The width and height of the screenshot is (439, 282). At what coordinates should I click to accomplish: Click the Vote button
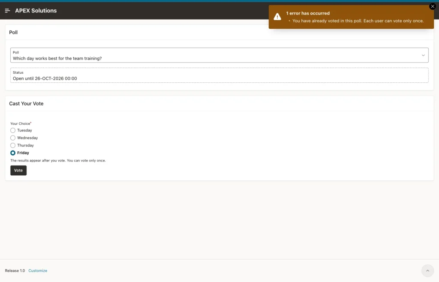coord(18,171)
